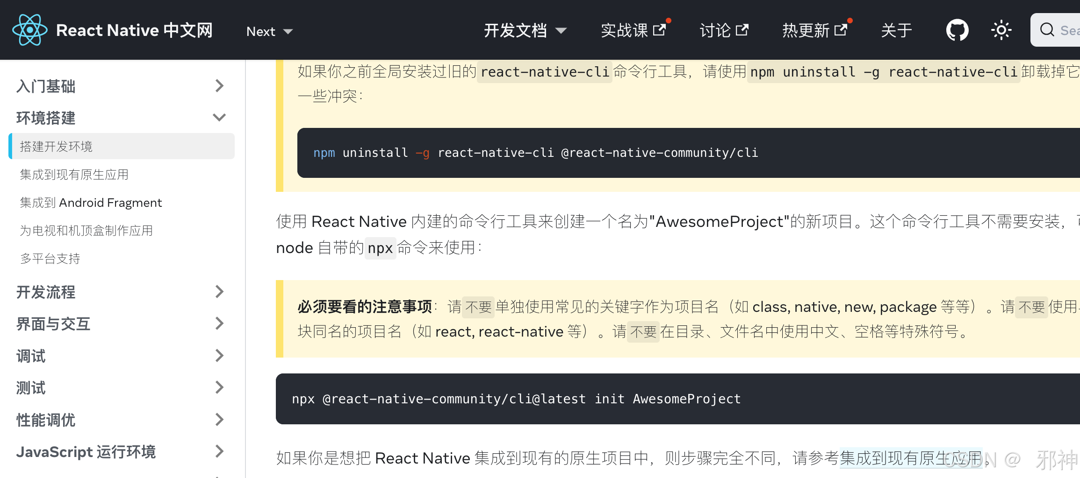Image resolution: width=1080 pixels, height=478 pixels.
Task: Click external link icon beside 热更新
Action: pyautogui.click(x=841, y=30)
